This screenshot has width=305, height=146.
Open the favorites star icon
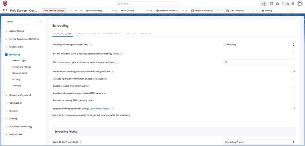262,4
